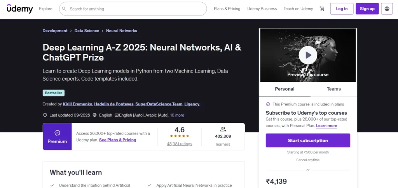Click the Log in button
The height and width of the screenshot is (188, 398).
342,9
